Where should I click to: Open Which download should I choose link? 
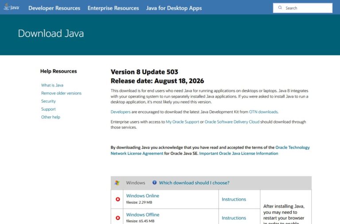click(194, 183)
